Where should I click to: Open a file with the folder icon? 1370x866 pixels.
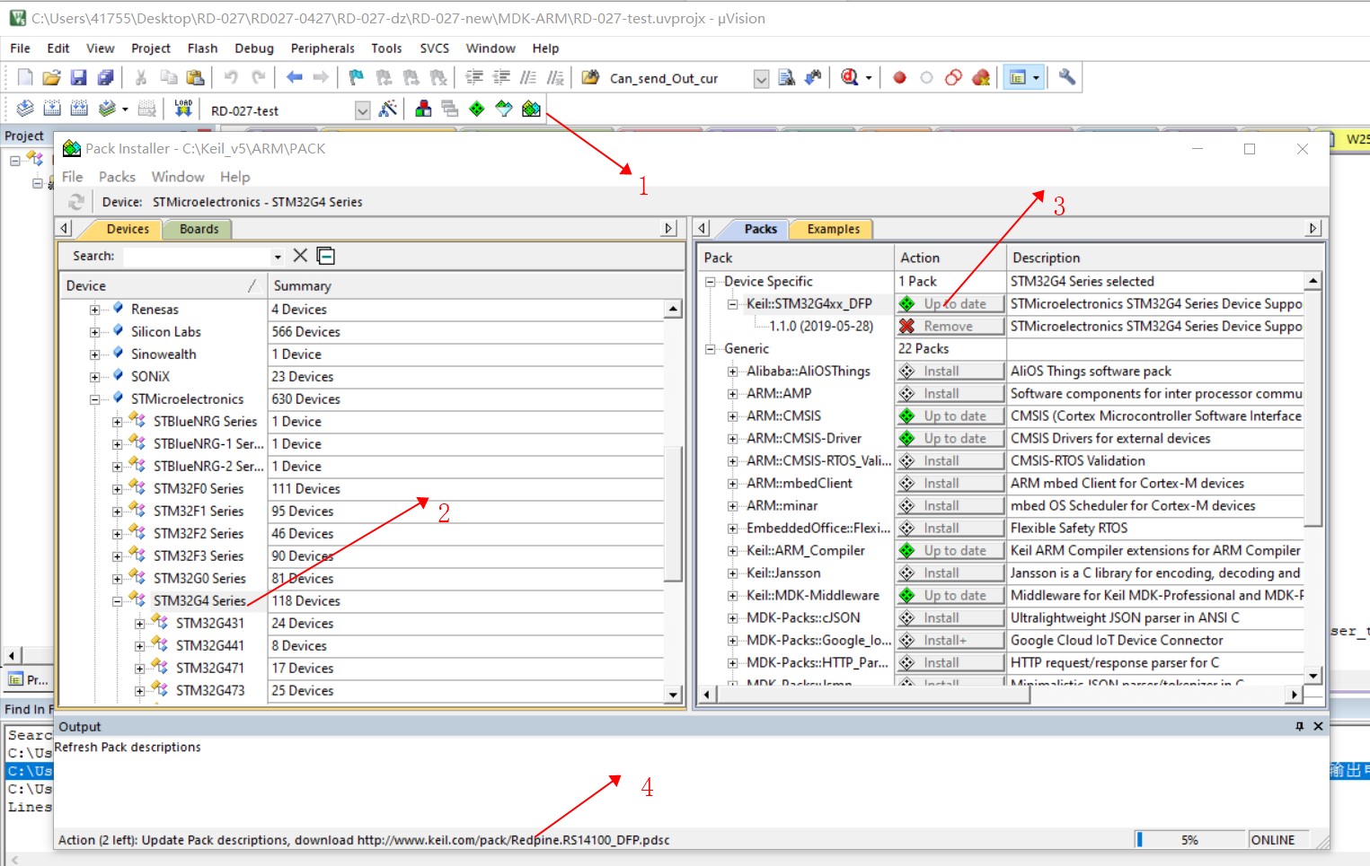(x=52, y=78)
